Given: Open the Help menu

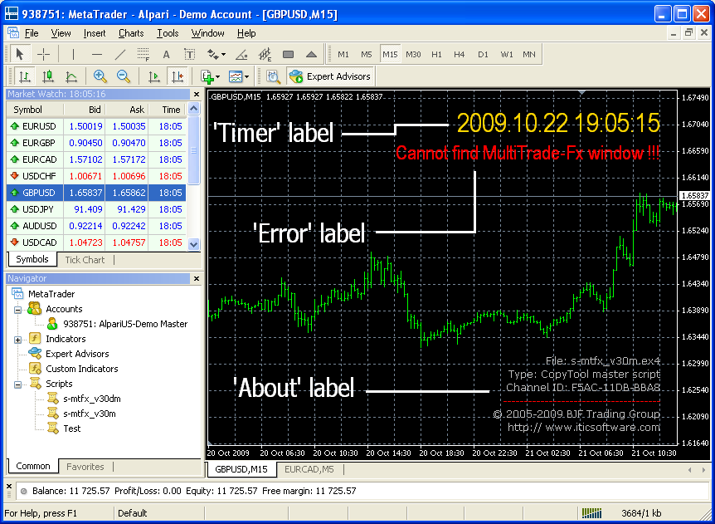Looking at the screenshot, I should click(x=246, y=33).
